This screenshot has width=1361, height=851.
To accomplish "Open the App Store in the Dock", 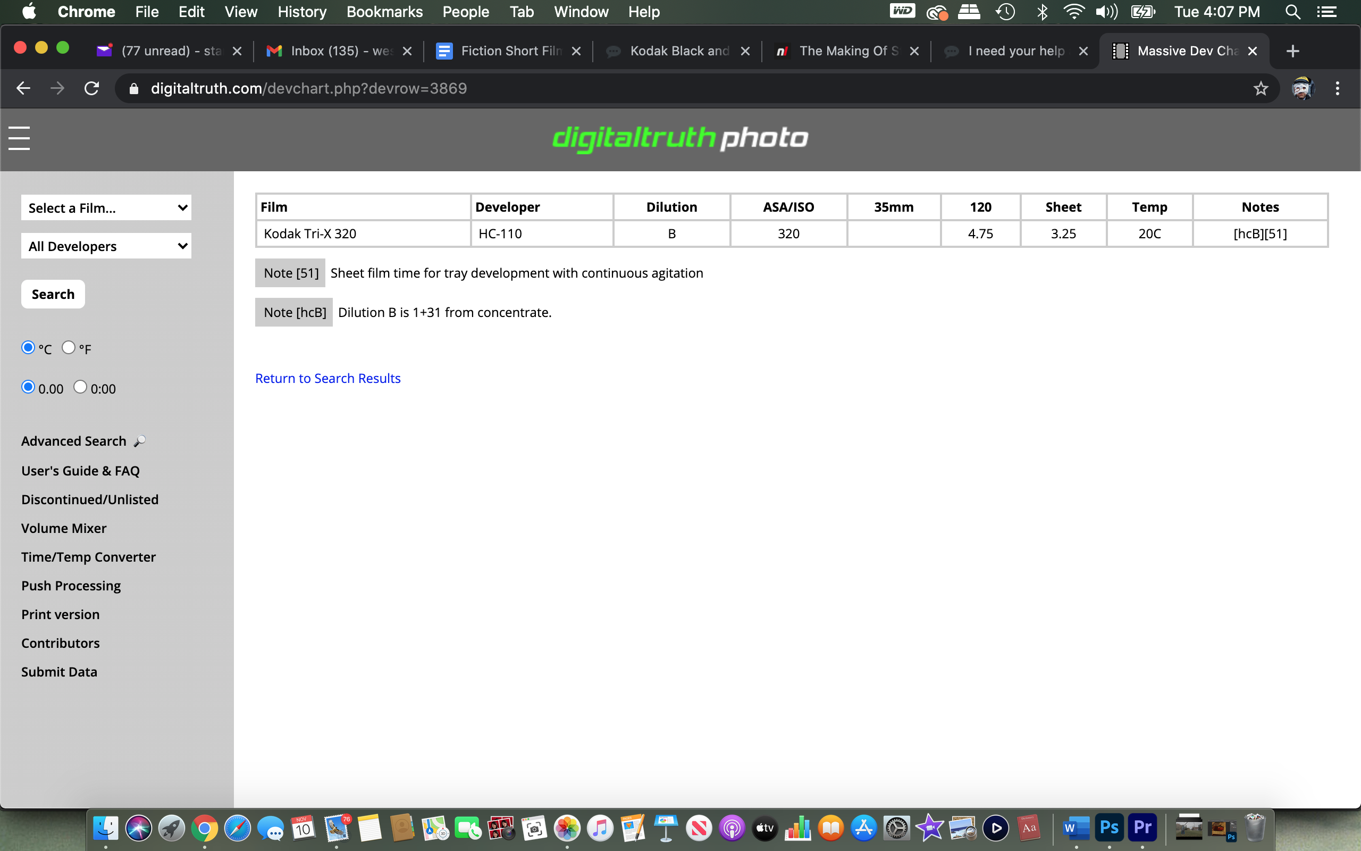I will click(x=864, y=828).
